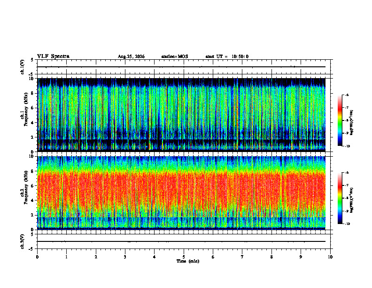This screenshot has width=372, height=288.
Task: Click the red band in ch.2 spectrogram
Action: [181, 190]
